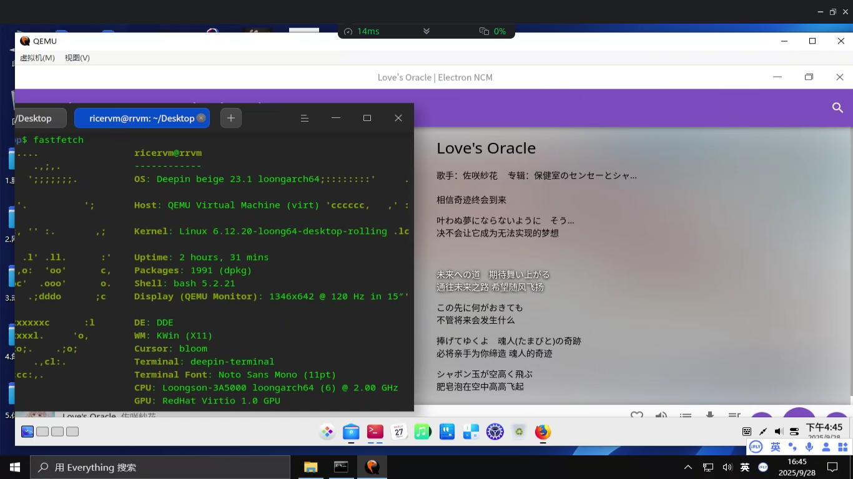This screenshot has width=853, height=479.
Task: Switch to the first /Desktop terminal tab
Action: [40, 118]
